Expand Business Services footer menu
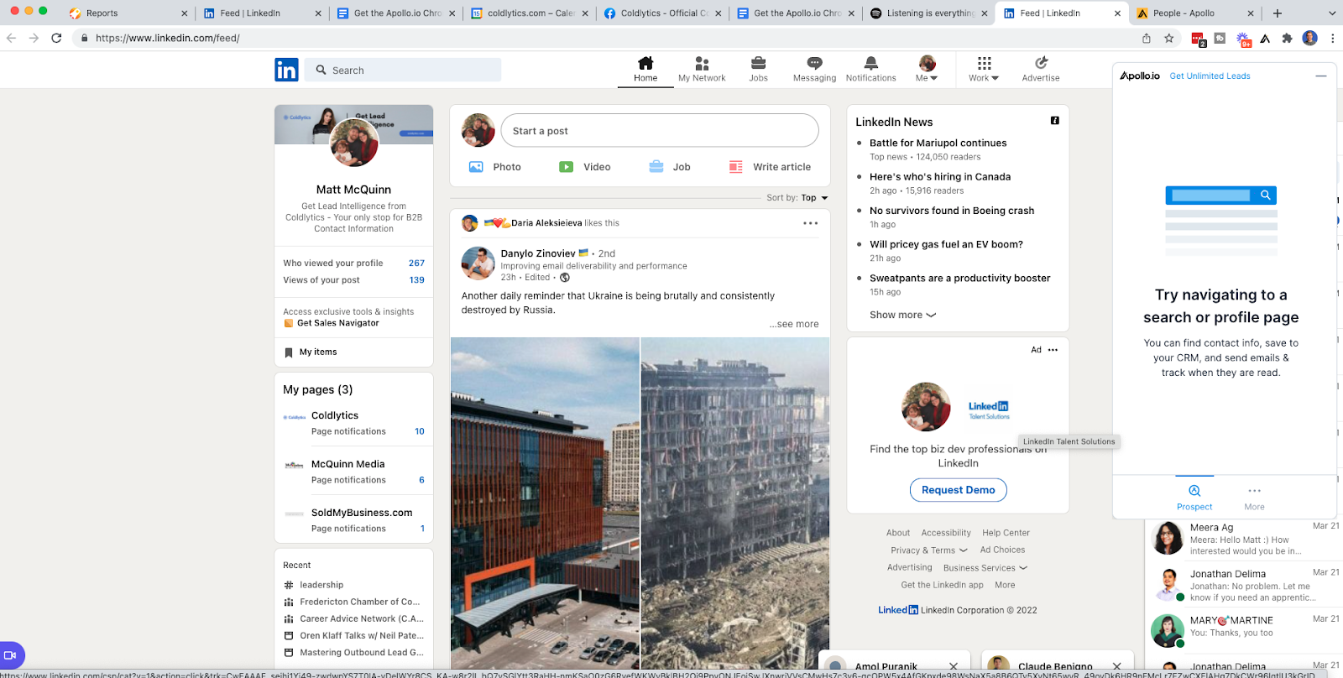Viewport: 1343px width, 678px height. [985, 568]
